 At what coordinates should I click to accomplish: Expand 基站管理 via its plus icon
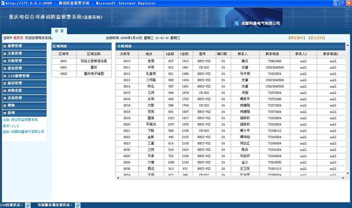tap(5, 68)
